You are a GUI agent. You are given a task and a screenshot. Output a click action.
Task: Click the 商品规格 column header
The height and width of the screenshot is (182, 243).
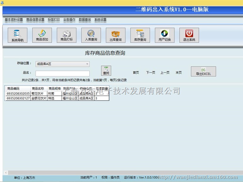pos(54,88)
